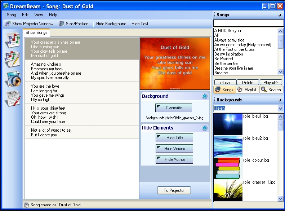
Task: Click the Playlist tab icon
Action: pos(240,89)
